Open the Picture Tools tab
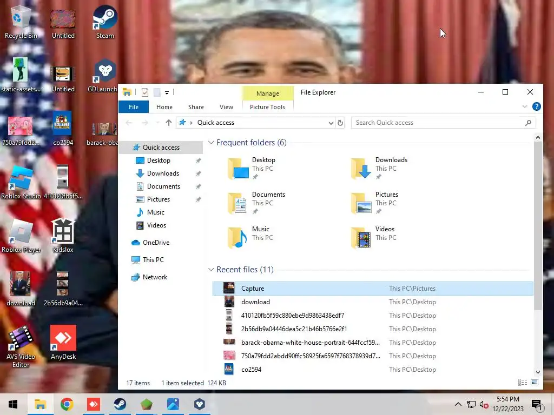554x415 pixels. click(x=267, y=107)
